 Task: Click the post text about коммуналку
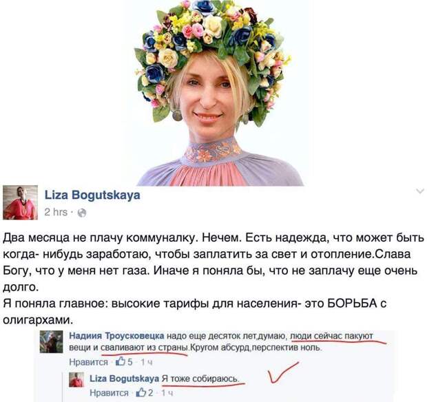coord(213,278)
